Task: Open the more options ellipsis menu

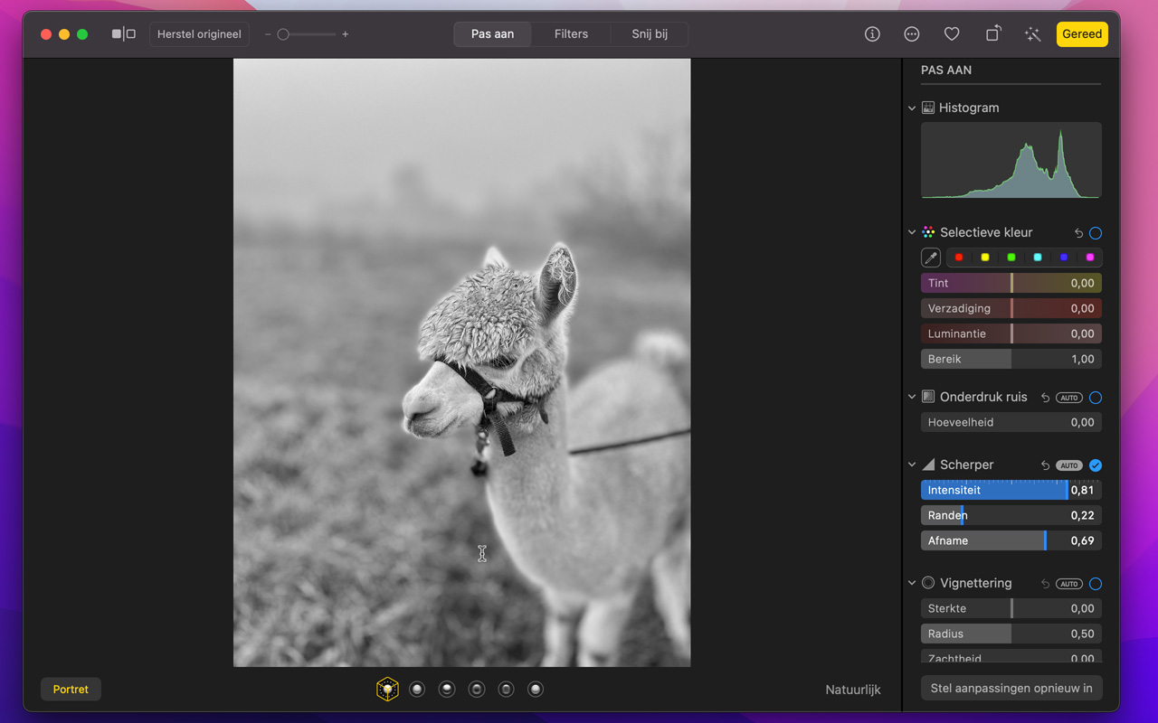Action: point(912,34)
